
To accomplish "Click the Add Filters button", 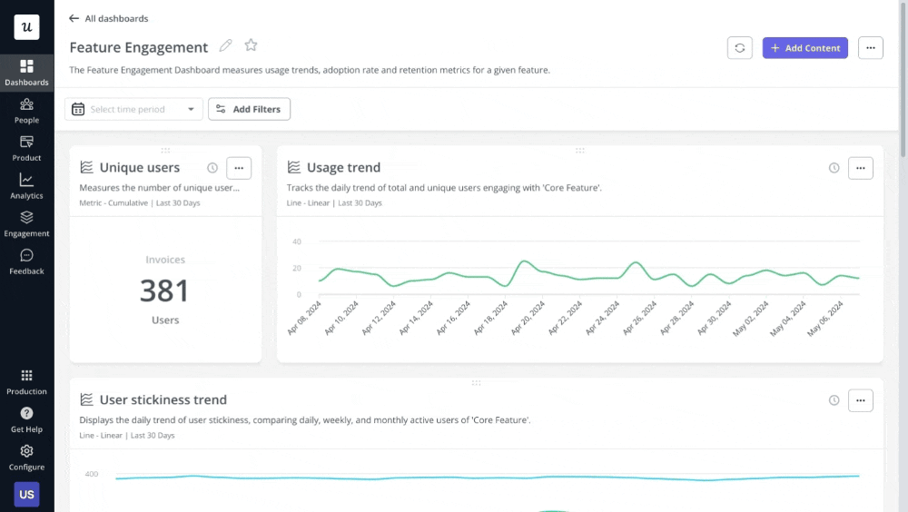I will point(249,109).
